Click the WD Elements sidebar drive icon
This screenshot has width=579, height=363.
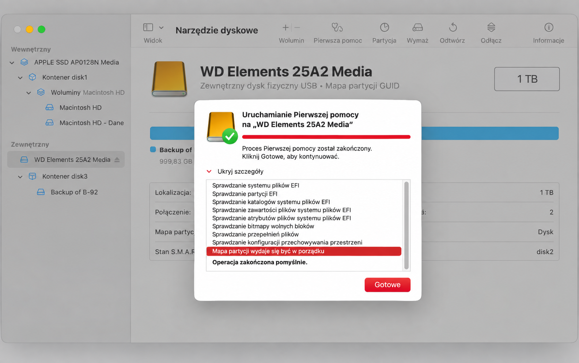click(24, 159)
